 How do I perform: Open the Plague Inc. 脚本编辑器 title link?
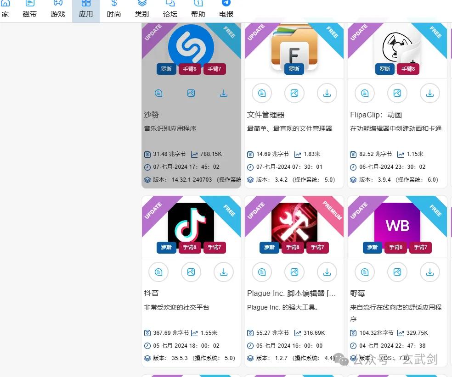[x=291, y=293]
